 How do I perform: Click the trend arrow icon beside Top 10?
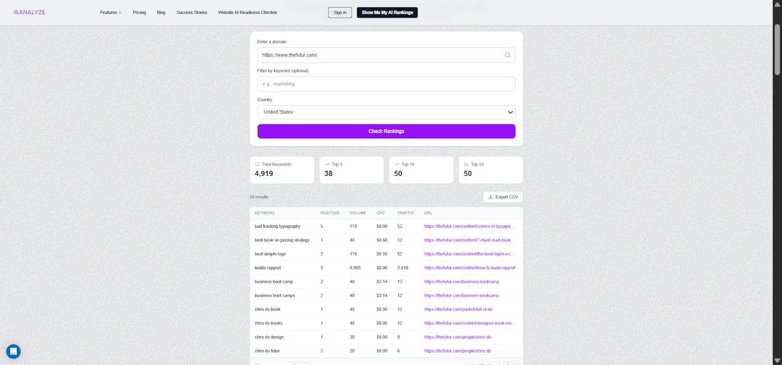tap(397, 165)
